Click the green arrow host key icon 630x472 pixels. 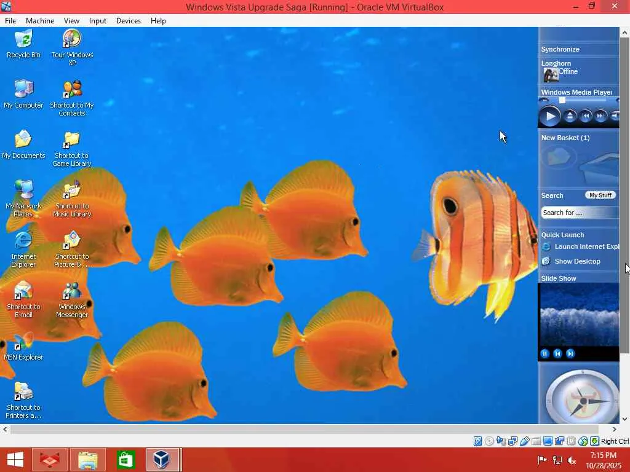pyautogui.click(x=595, y=441)
